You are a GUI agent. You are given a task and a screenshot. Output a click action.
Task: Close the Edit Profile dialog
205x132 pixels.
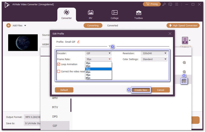click(x=170, y=34)
